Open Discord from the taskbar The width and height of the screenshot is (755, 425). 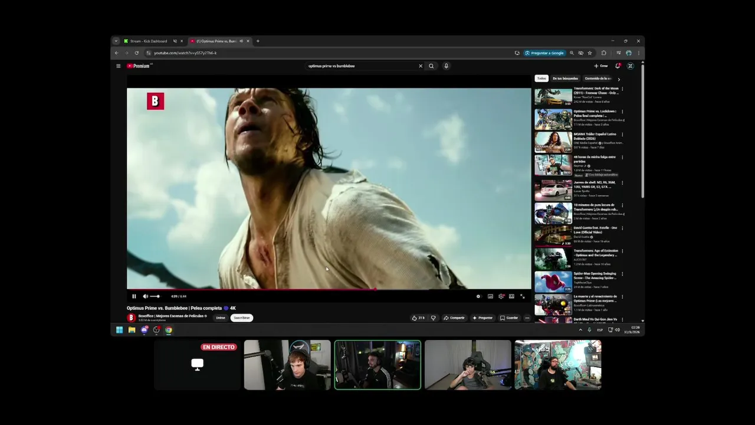coord(144,330)
